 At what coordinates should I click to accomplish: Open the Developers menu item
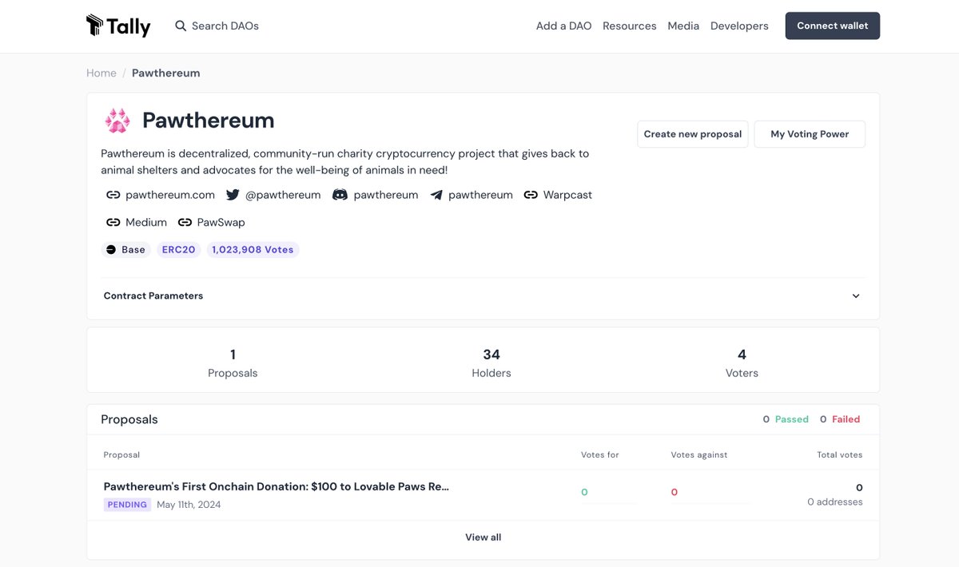pos(739,26)
